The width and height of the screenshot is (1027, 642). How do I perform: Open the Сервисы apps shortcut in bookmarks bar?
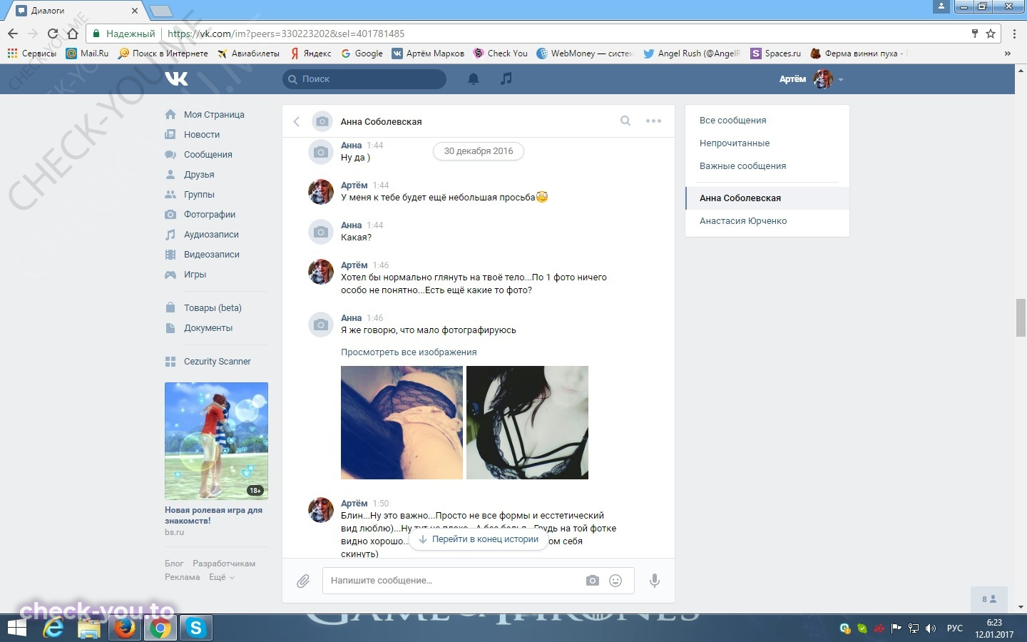(31, 53)
